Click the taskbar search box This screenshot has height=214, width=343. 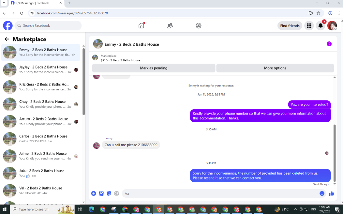(42, 209)
